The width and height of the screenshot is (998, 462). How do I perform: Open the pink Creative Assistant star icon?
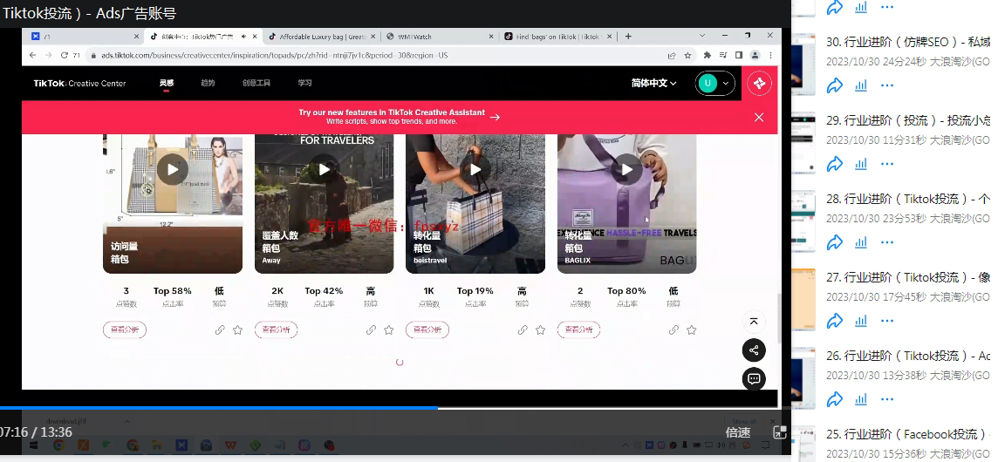(759, 84)
